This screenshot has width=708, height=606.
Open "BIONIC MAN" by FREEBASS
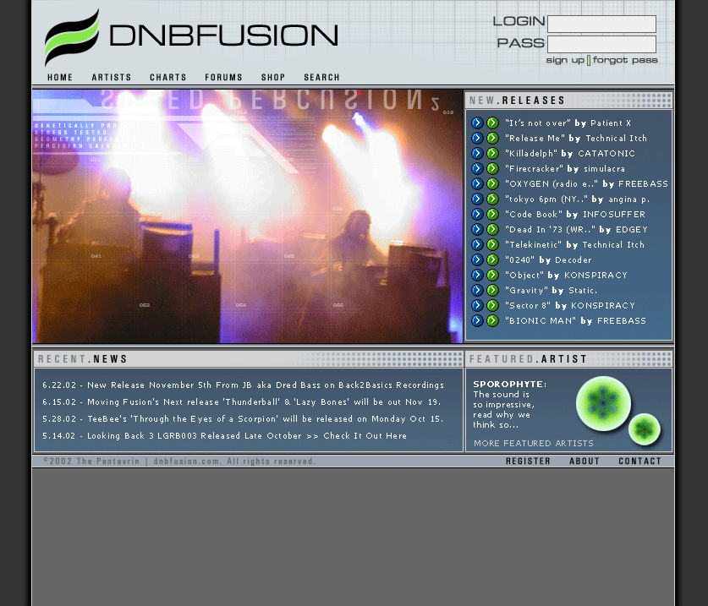tap(575, 321)
